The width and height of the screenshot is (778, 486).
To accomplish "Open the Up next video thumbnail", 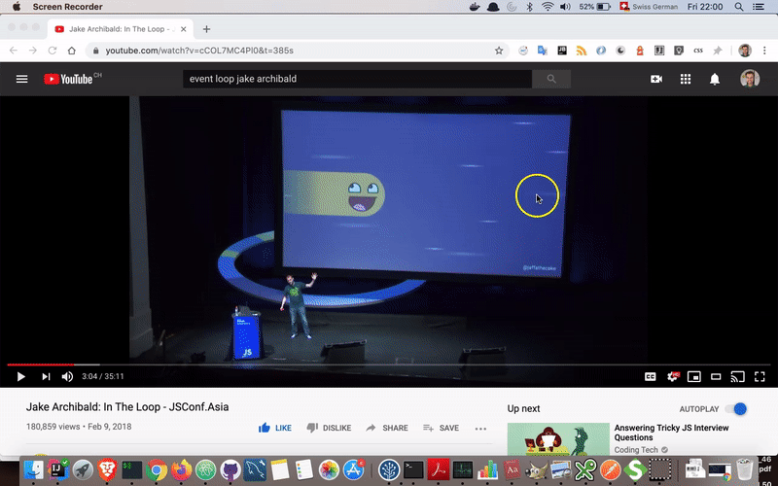I will click(558, 439).
